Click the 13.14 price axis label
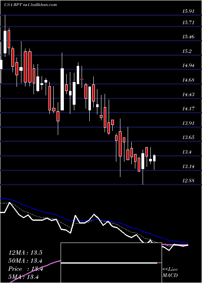The width and height of the screenshot is (202, 283). (188, 166)
